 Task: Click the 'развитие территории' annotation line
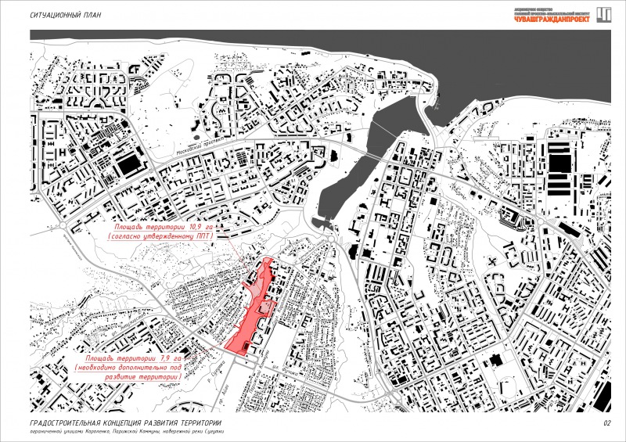tap(129, 376)
